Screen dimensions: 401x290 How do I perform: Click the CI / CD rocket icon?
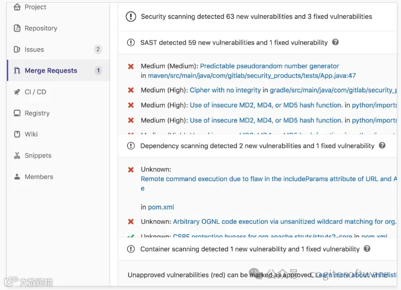17,92
